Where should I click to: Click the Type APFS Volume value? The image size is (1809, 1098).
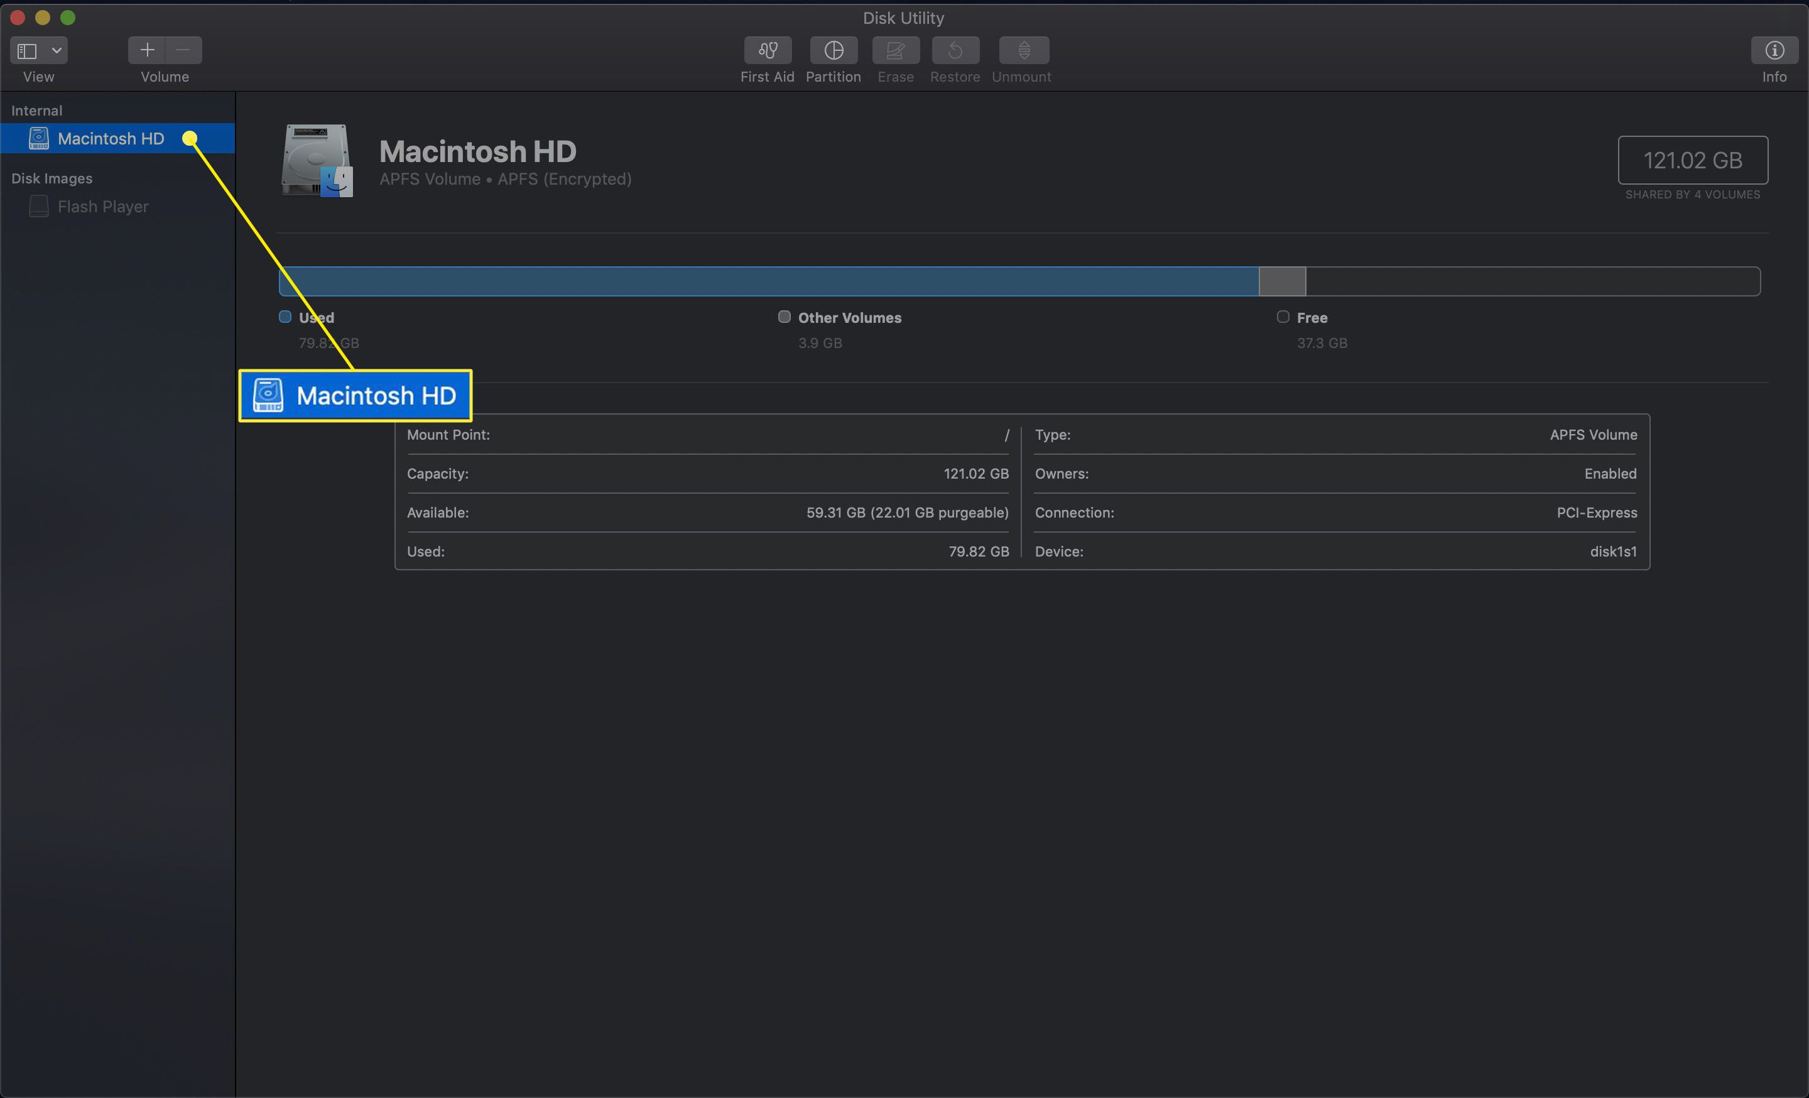pyautogui.click(x=1593, y=435)
